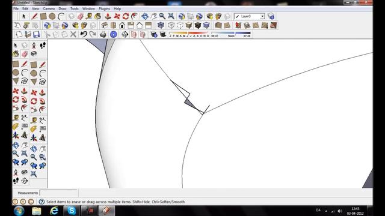Launch Internet Explorer from taskbar

[54, 211]
